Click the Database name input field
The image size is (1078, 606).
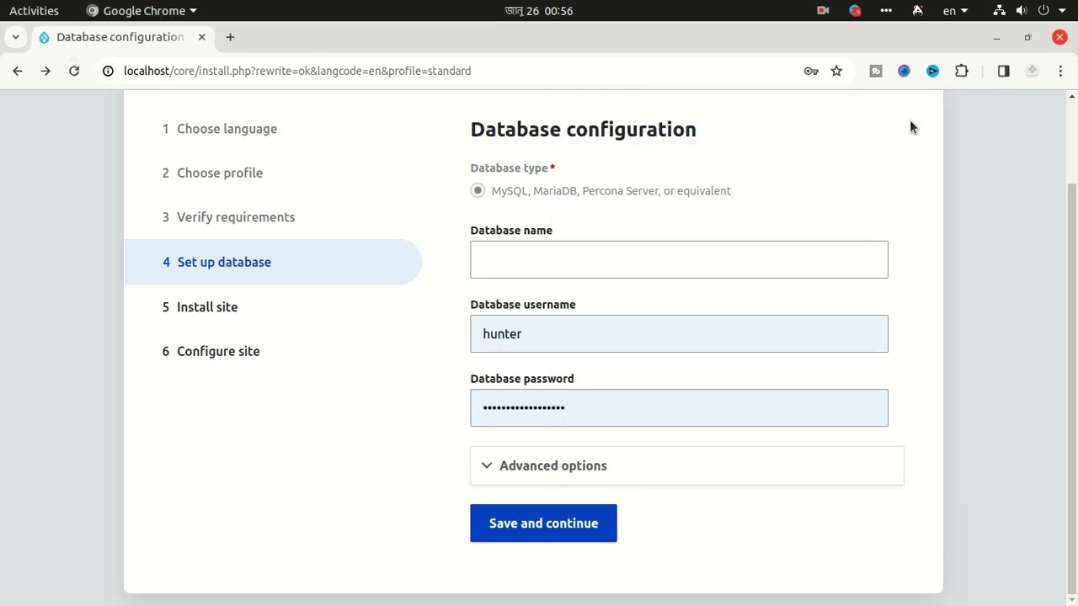pyautogui.click(x=679, y=260)
